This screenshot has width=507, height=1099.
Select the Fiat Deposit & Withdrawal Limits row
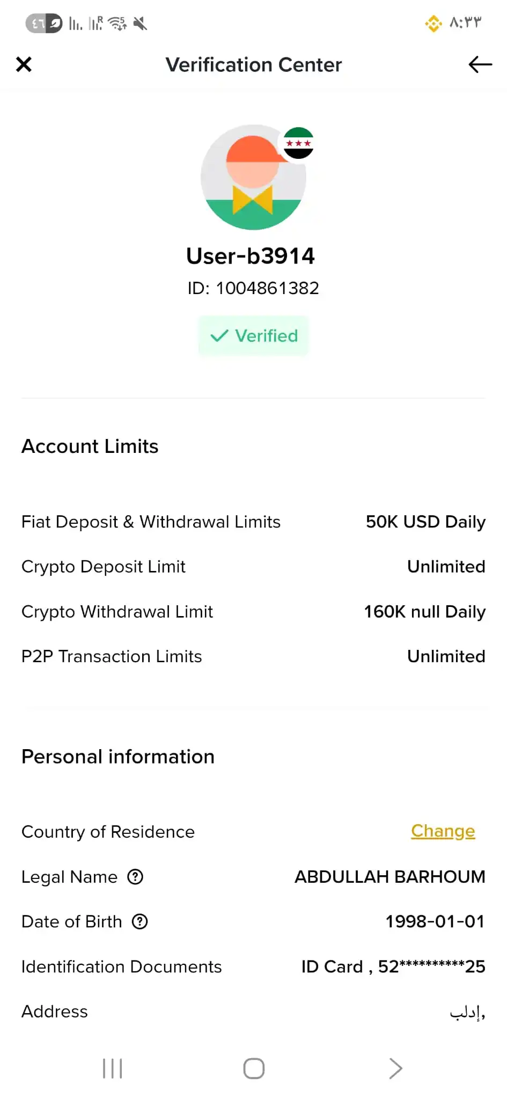click(253, 522)
